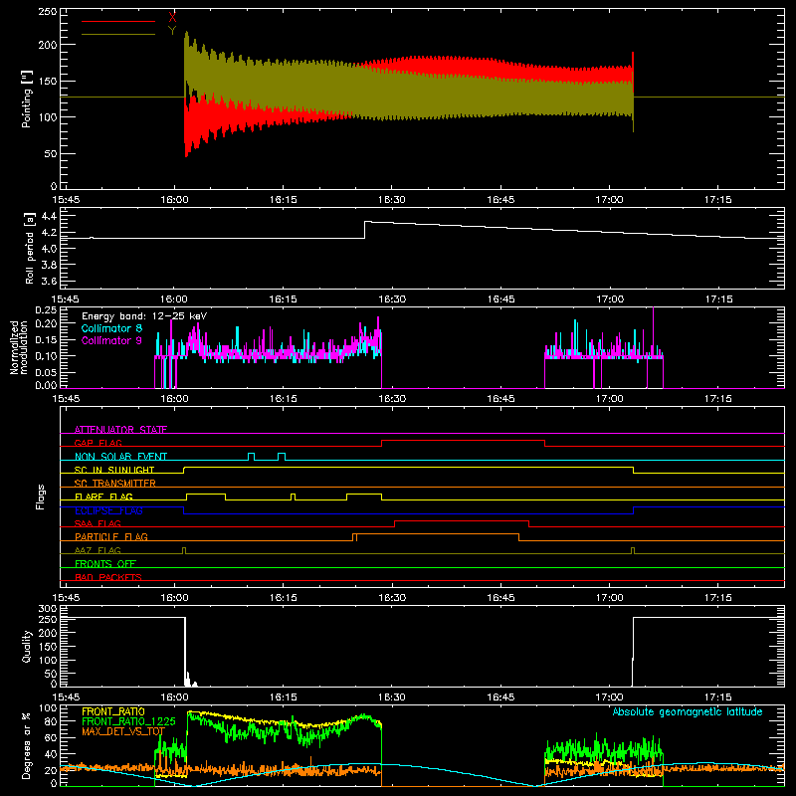Viewport: 796px width, 796px height.
Task: Select the NON_SOLAR_EVENT flag label
Action: point(120,457)
